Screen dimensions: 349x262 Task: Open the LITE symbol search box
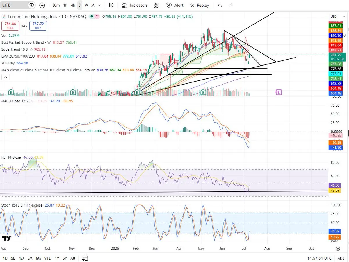click(15, 5)
